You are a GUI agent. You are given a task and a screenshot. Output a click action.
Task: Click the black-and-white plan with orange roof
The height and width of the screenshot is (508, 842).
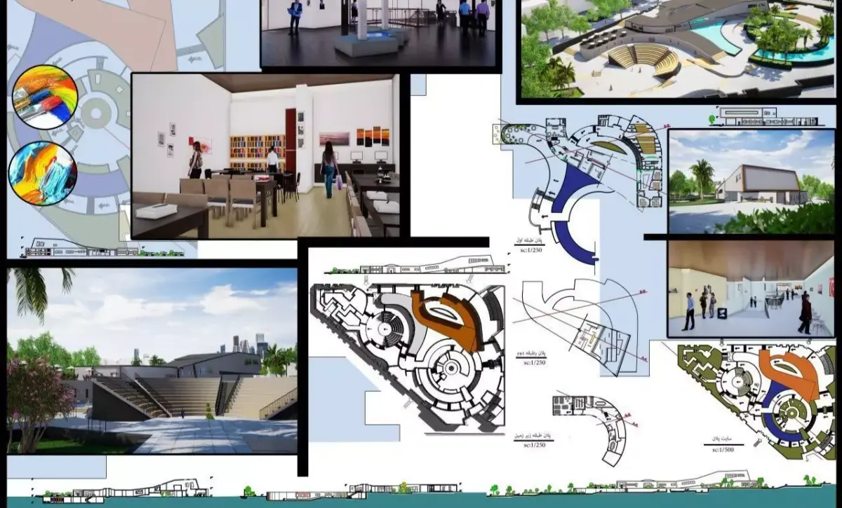point(408,356)
